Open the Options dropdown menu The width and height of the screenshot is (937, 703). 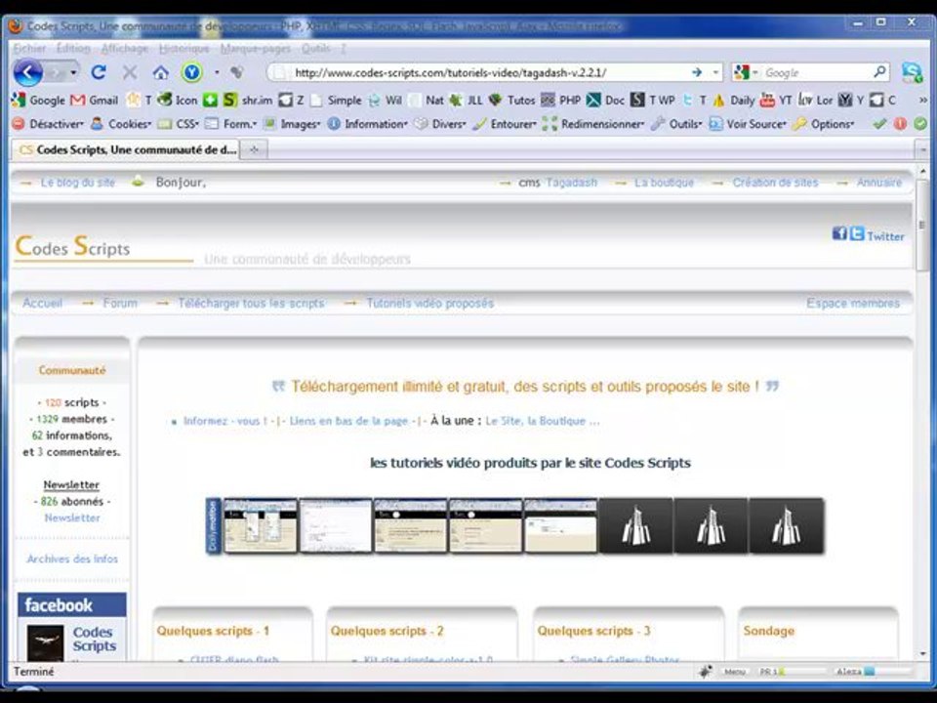(x=824, y=124)
